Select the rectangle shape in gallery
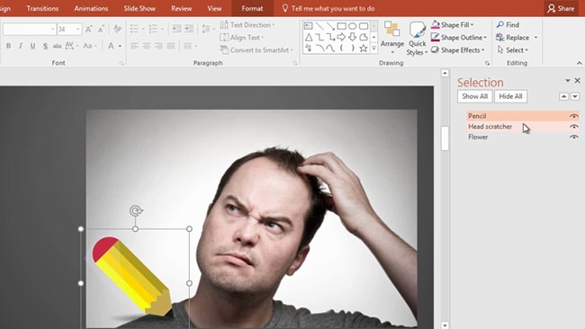The height and width of the screenshot is (329, 585). coord(341,26)
